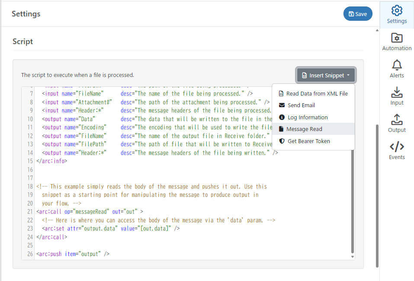Click the Insert Snippet caret arrow
This screenshot has width=414, height=281.
coord(348,76)
